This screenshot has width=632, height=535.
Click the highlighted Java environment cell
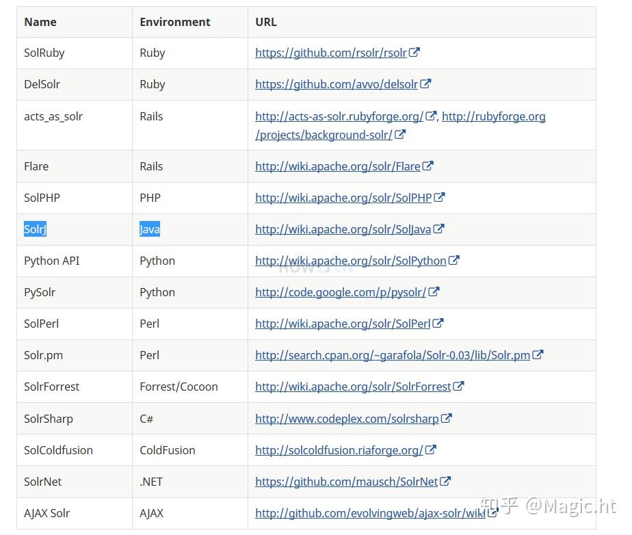click(x=150, y=229)
